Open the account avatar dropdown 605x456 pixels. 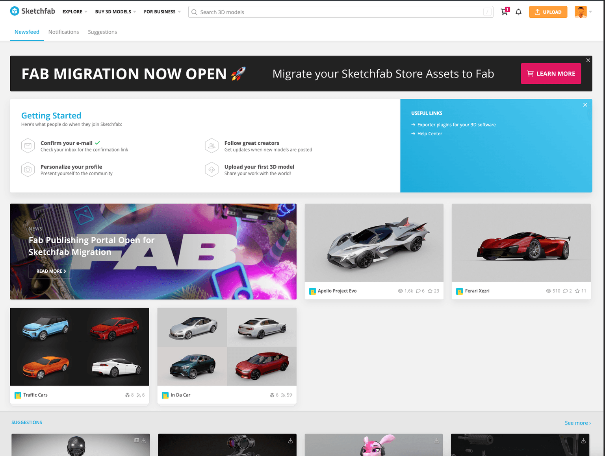[x=580, y=12]
